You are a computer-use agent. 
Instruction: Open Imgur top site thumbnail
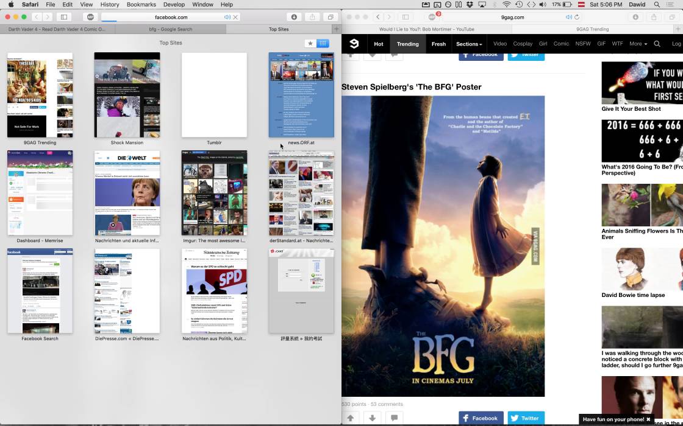point(214,192)
